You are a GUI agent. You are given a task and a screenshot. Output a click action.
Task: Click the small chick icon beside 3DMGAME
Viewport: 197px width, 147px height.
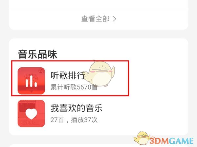coord(142,138)
